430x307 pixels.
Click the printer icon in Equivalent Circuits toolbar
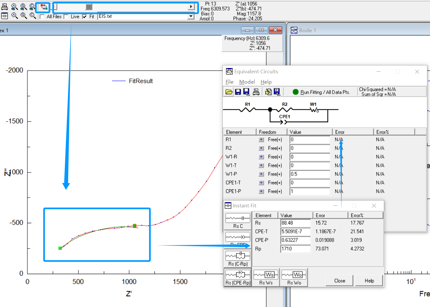click(x=256, y=92)
